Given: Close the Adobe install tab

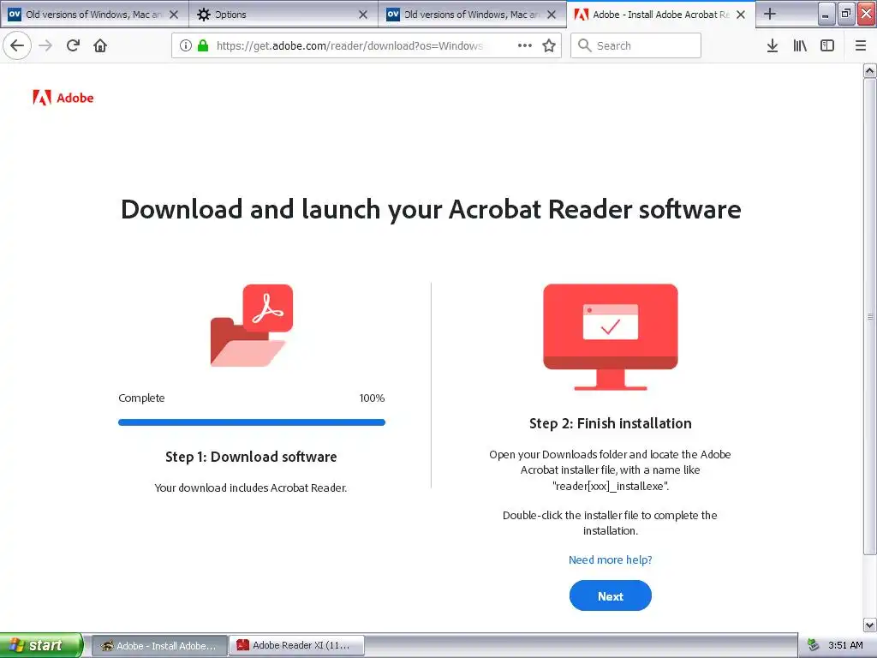Looking at the screenshot, I should click(x=741, y=15).
